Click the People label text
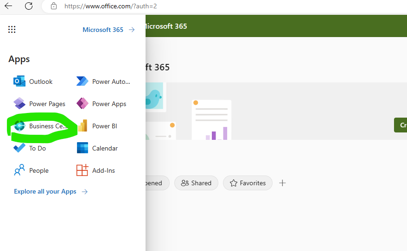Screen dimensions: 407x251 pyautogui.click(x=39, y=170)
